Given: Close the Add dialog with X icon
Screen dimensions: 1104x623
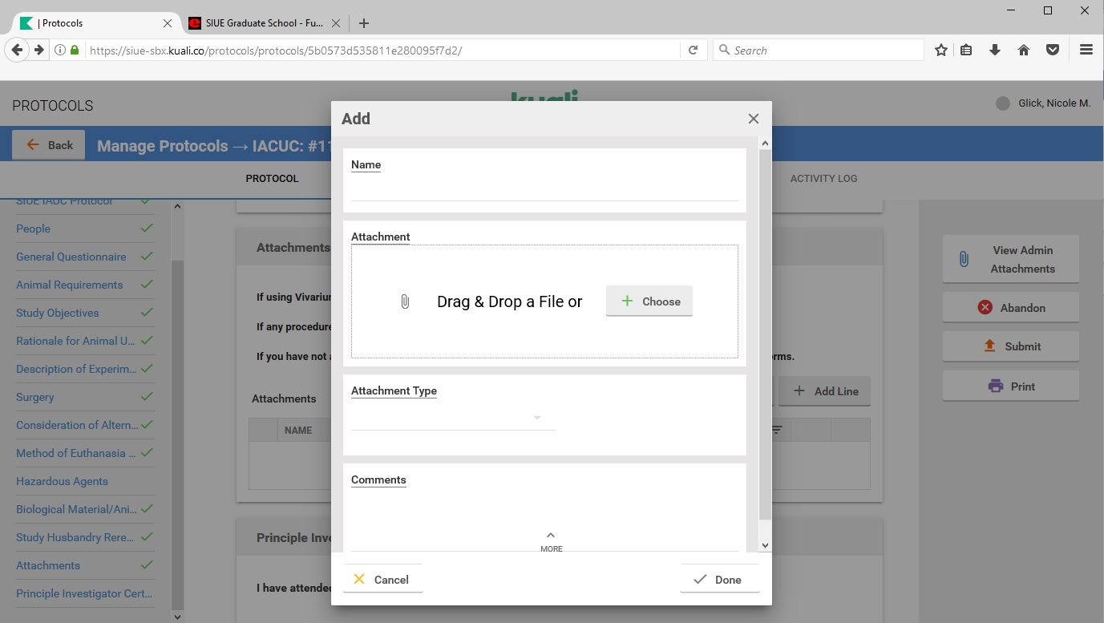Looking at the screenshot, I should tap(753, 119).
